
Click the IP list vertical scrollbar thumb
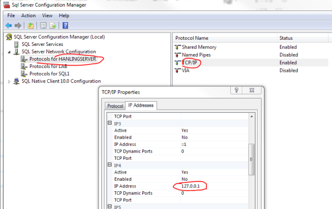pos(252,159)
